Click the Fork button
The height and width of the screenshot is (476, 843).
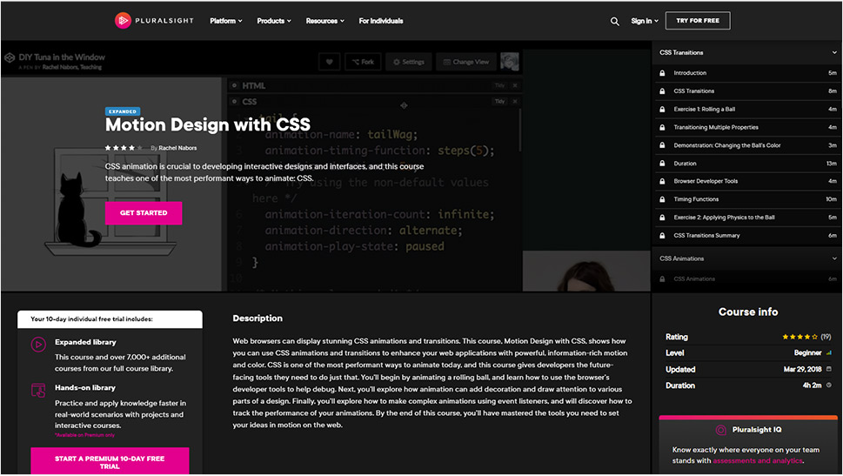click(x=363, y=62)
